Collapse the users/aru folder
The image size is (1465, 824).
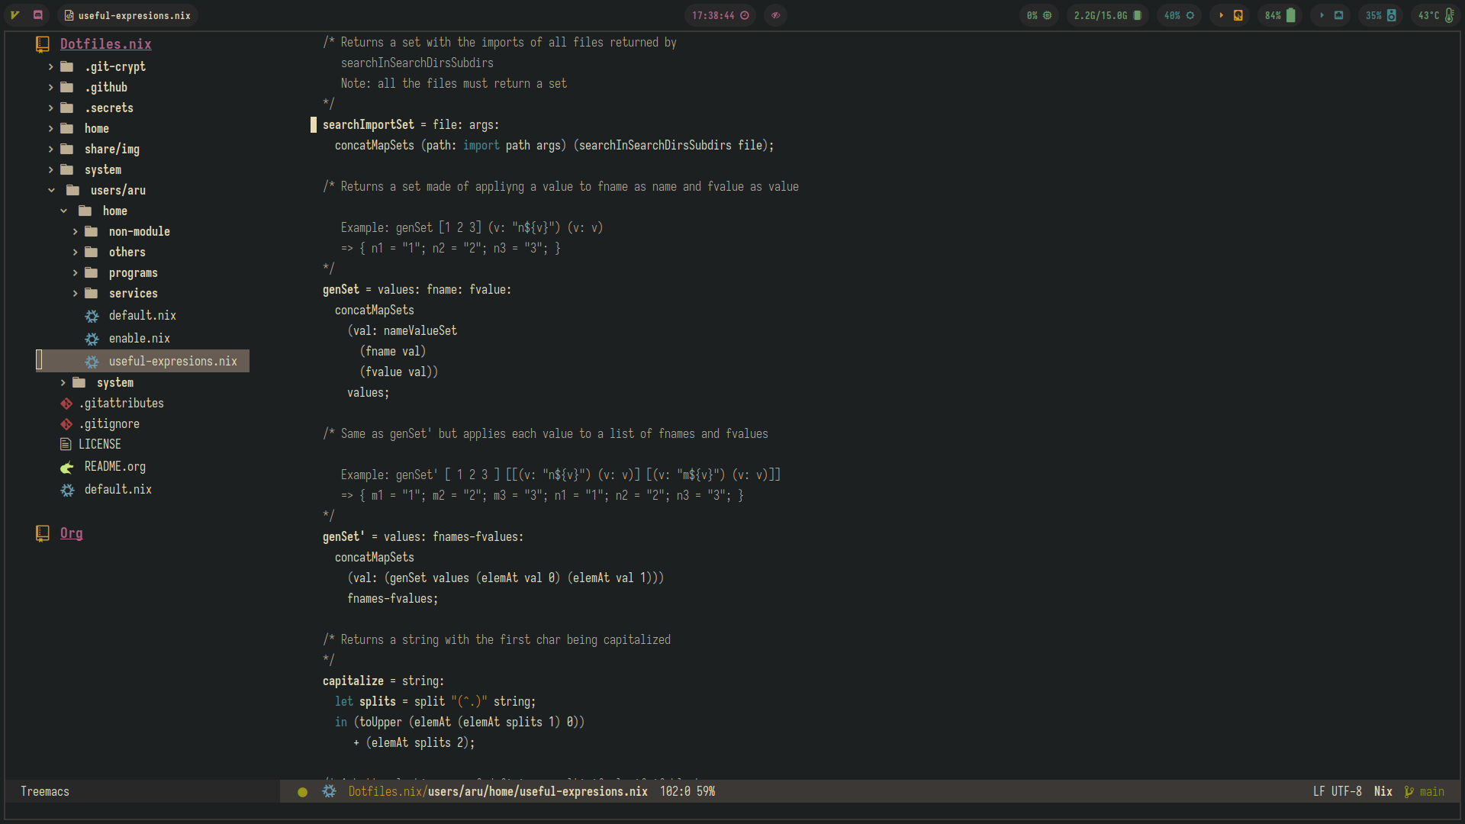point(51,191)
